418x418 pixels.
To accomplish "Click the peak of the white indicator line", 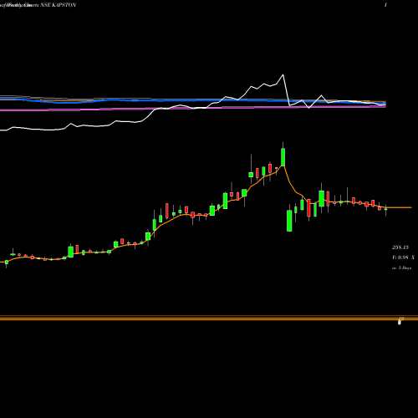I will click(x=283, y=74).
